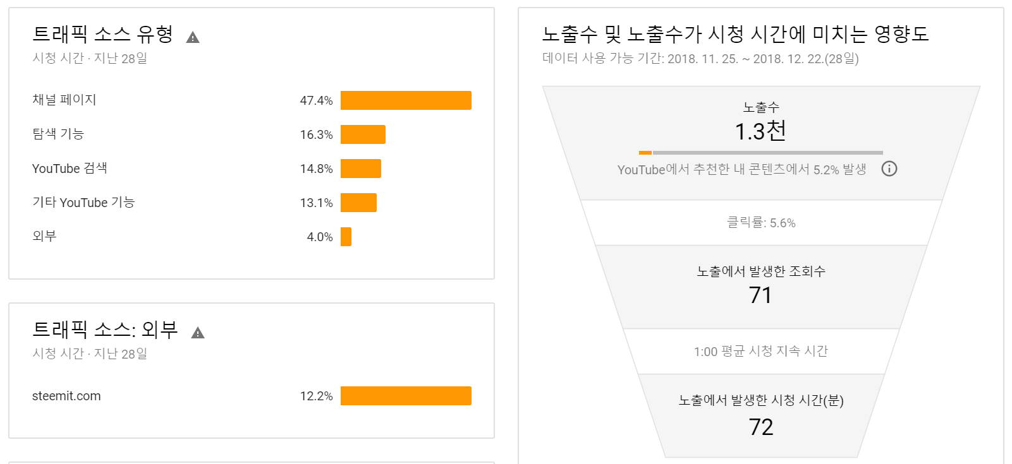
Task: Select the 외부 traffic source entry
Action: click(252, 237)
